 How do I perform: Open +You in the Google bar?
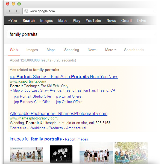(13, 20)
